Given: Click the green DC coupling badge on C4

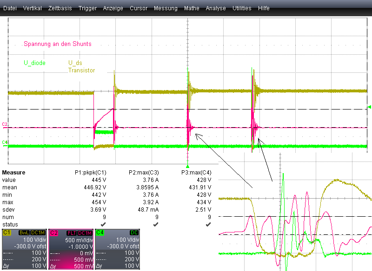Looking at the screenshot, I should tap(134, 232).
